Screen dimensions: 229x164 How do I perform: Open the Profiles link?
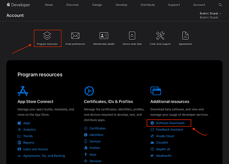tap(95, 148)
